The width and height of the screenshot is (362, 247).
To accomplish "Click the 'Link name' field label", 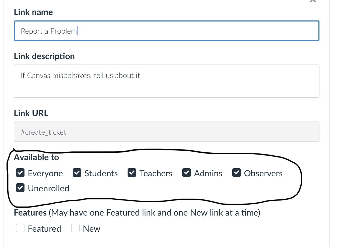I will (33, 12).
